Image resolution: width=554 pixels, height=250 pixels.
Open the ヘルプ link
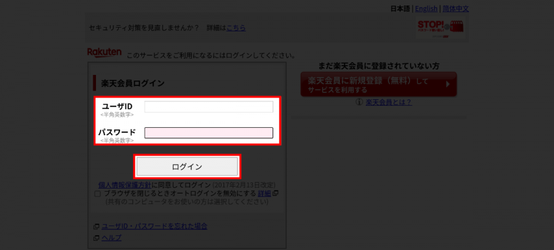point(111,238)
